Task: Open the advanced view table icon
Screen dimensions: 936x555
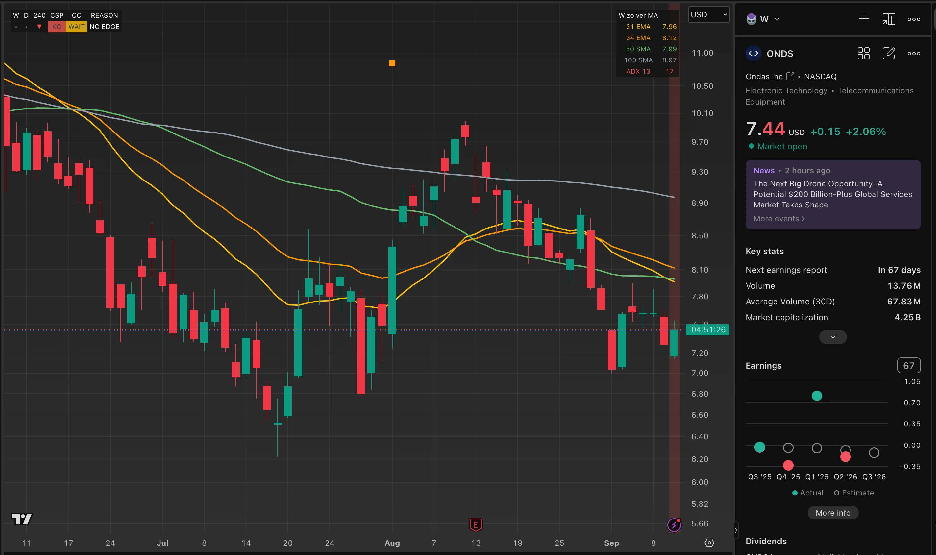Action: [x=889, y=19]
